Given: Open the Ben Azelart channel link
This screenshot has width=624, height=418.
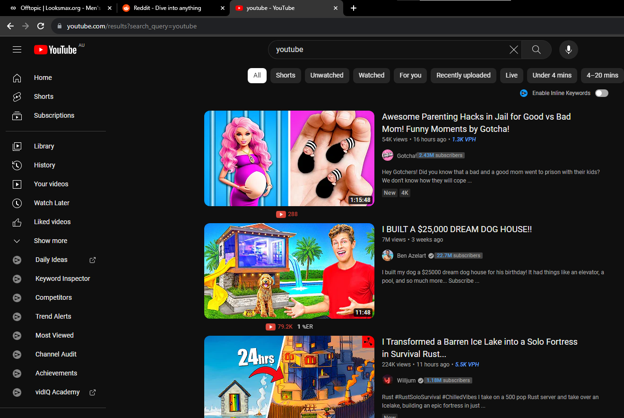Looking at the screenshot, I should (408, 255).
